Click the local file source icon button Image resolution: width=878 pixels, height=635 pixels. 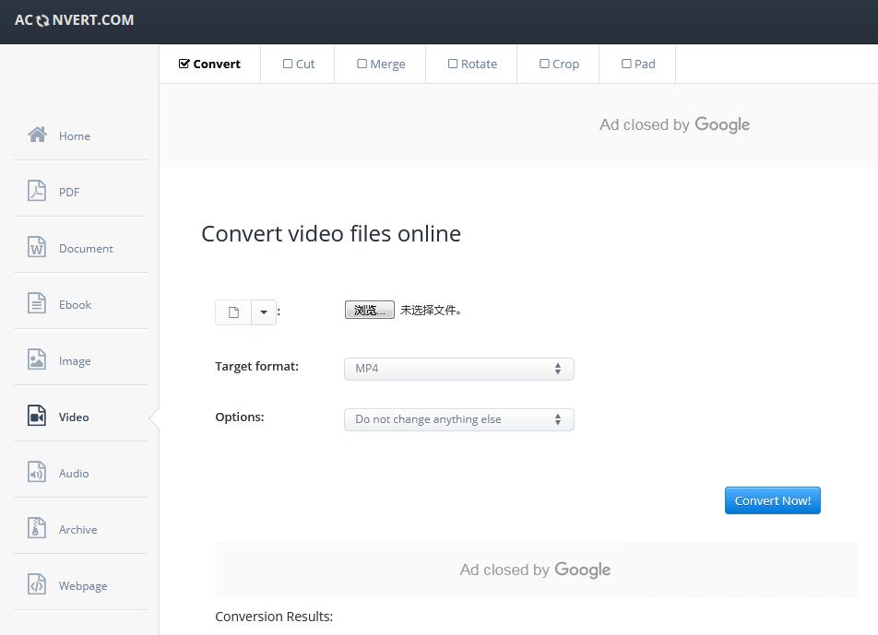233,312
